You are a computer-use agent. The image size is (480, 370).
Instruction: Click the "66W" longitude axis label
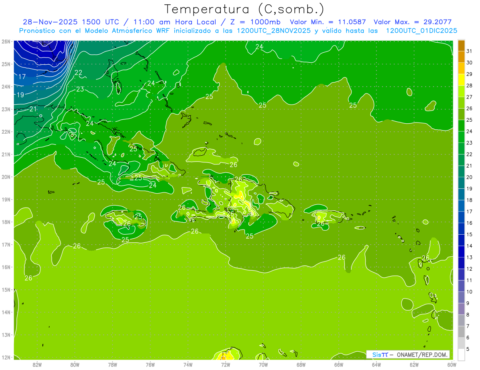[339, 364]
